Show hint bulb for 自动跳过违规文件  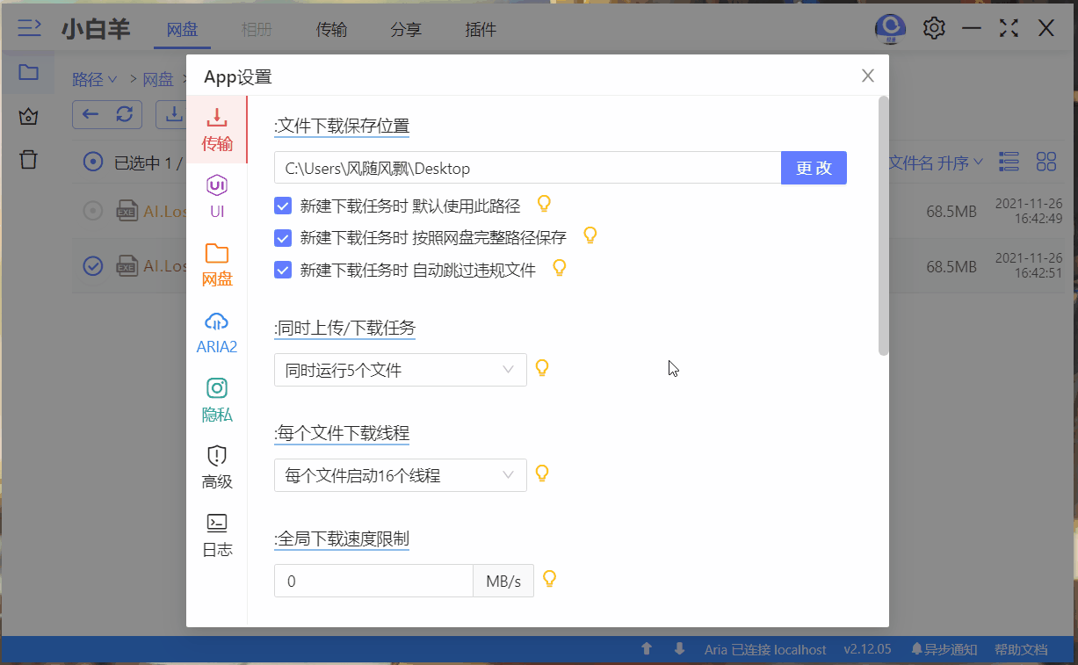pos(559,268)
